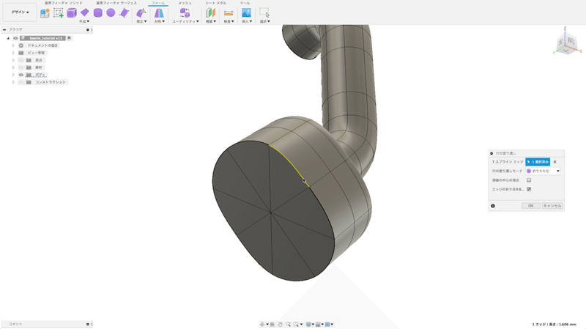The height and width of the screenshot is (329, 586).
Task: Click the Display Settings monitor icon
Action: click(308, 324)
